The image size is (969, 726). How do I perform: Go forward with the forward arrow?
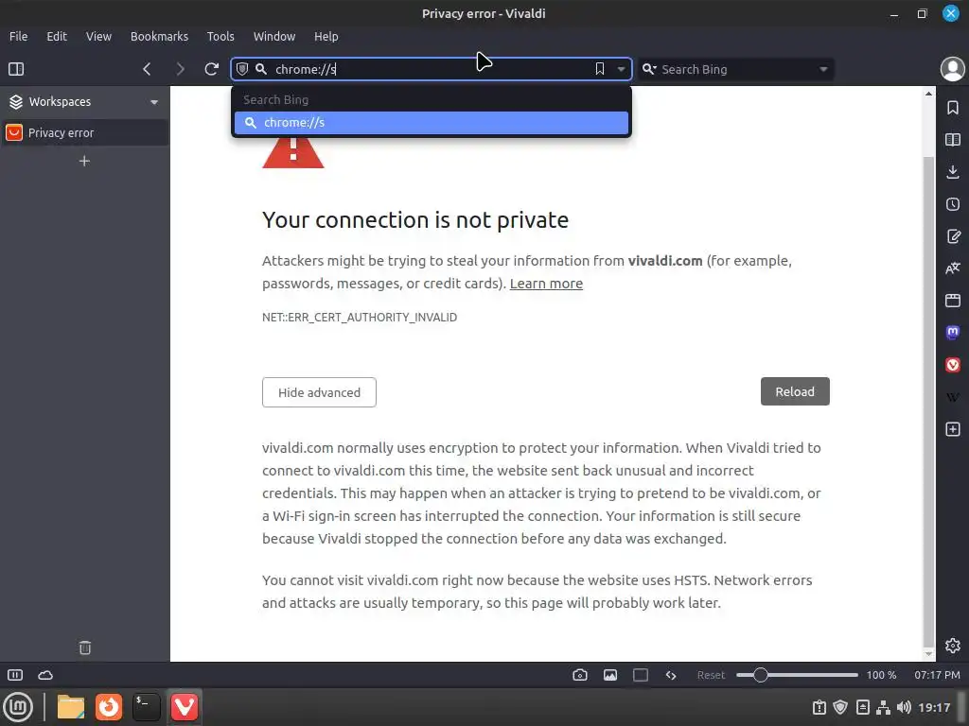click(x=180, y=69)
